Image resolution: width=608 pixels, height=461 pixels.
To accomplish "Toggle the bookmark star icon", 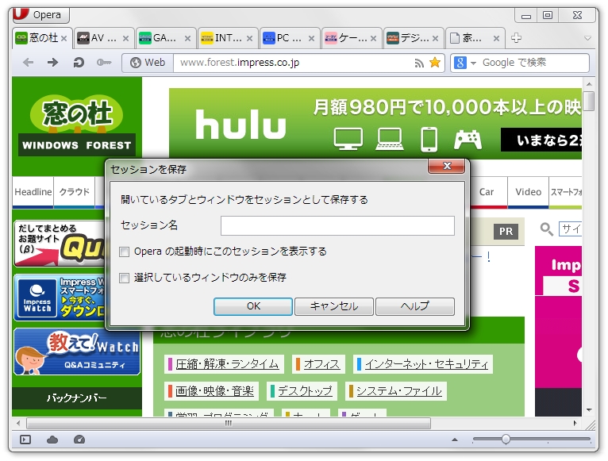I will click(435, 63).
